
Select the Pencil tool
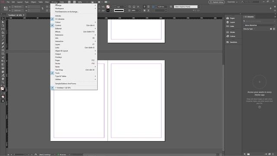click(x=3, y=47)
